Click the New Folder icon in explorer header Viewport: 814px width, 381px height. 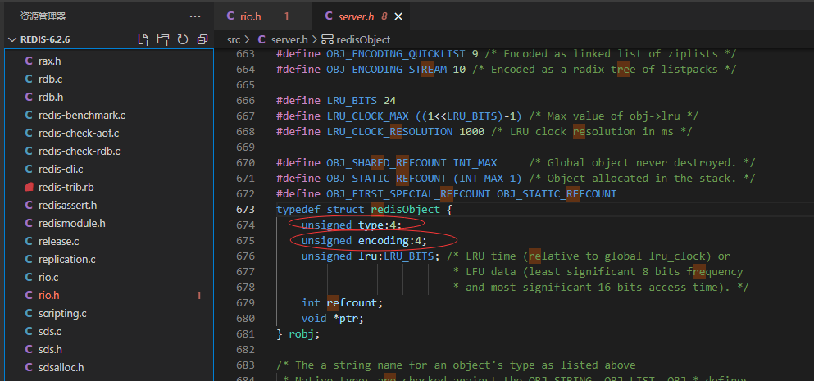tap(163, 39)
